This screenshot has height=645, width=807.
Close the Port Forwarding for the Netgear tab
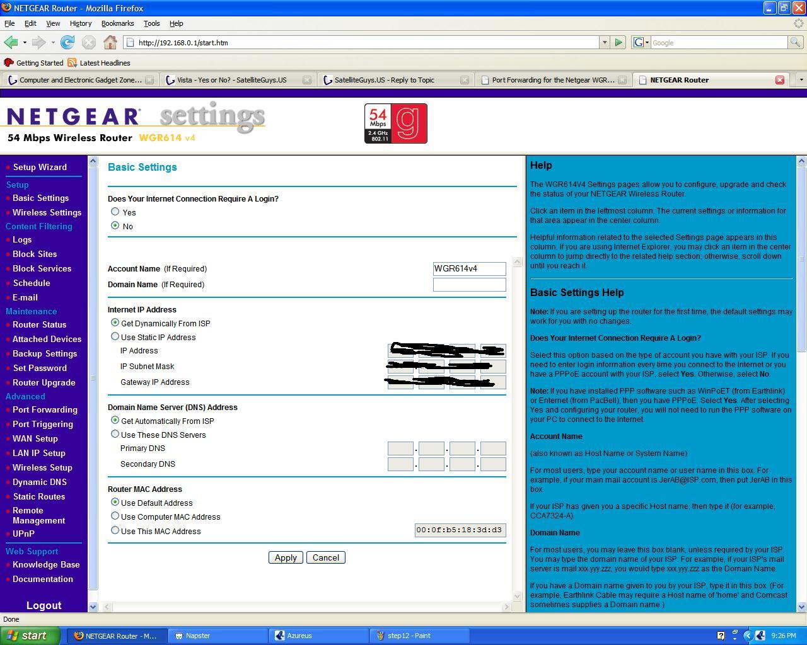coord(622,80)
